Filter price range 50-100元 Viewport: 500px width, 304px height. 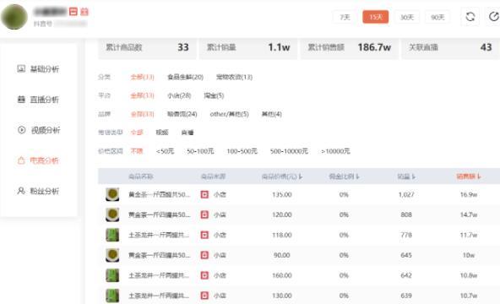click(200, 151)
